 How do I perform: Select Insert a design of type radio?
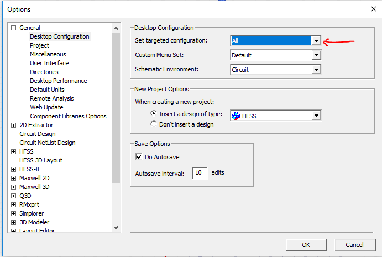153,113
